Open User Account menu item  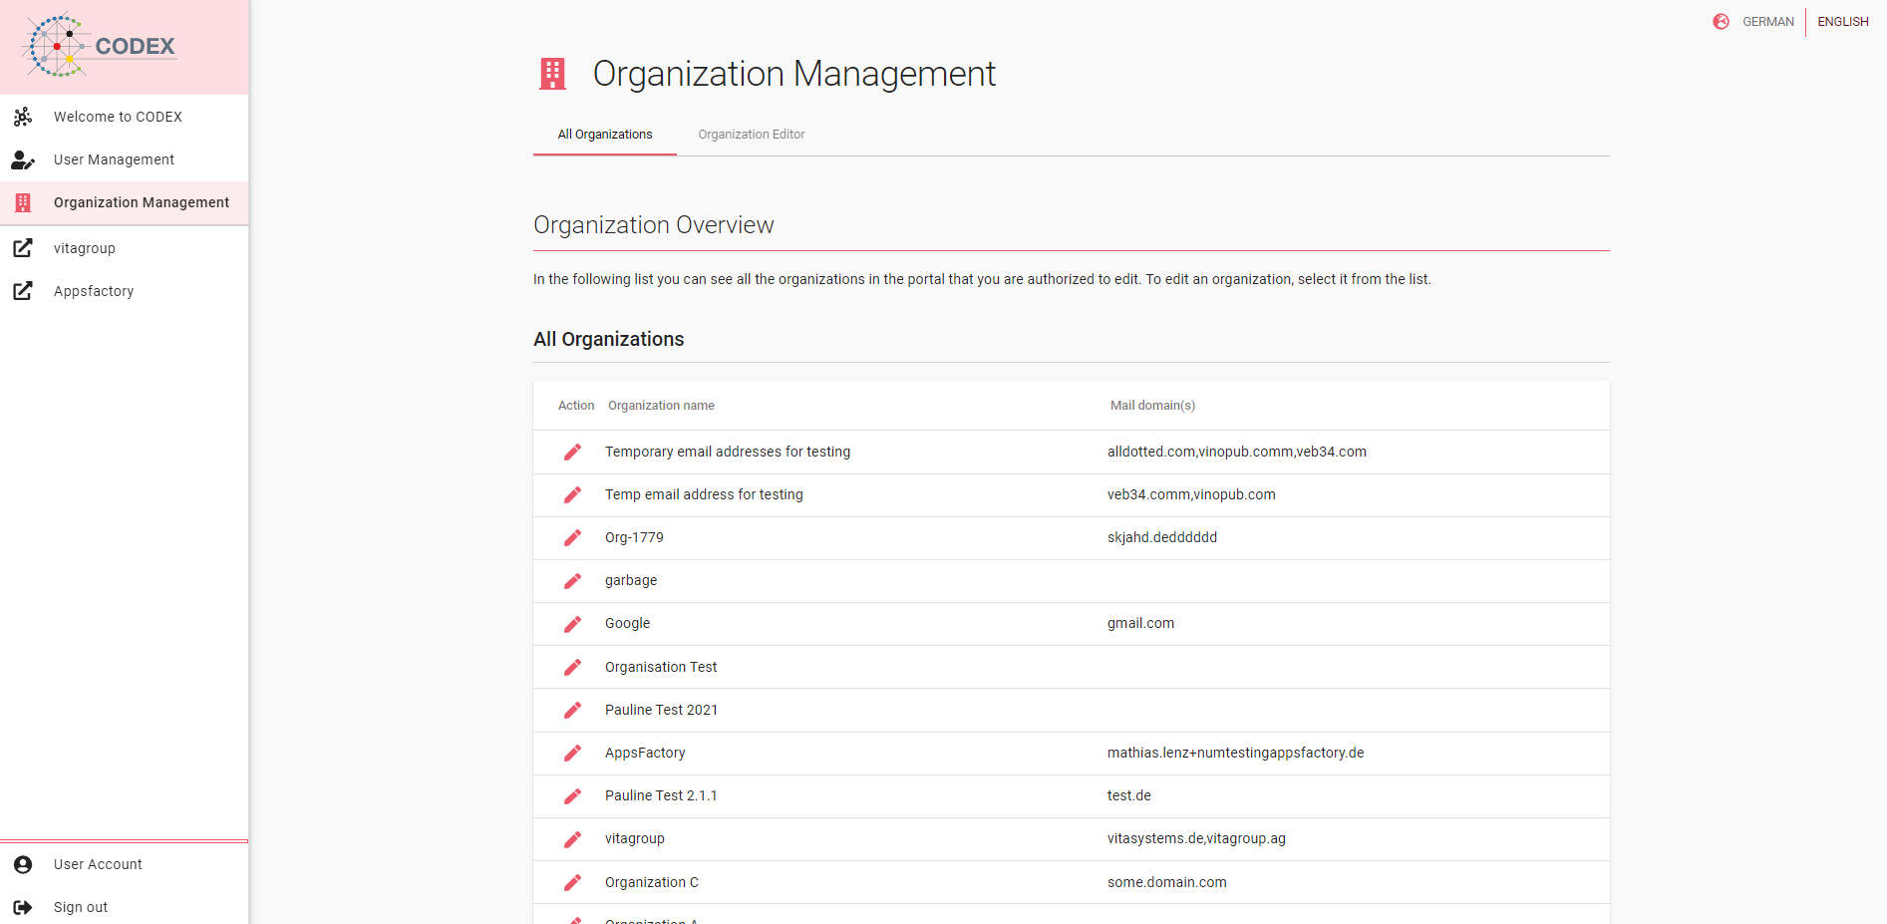click(x=125, y=864)
